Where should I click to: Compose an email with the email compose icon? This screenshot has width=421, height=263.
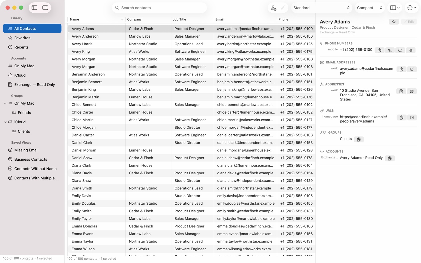click(x=412, y=69)
